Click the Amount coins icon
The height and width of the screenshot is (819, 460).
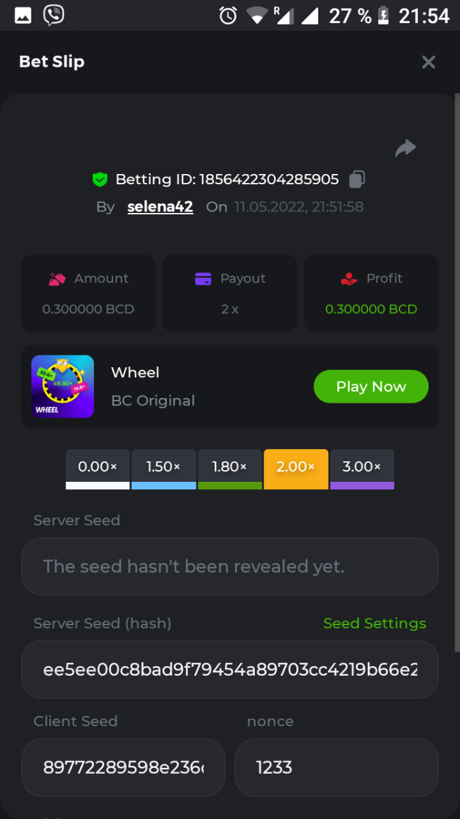coord(57,278)
